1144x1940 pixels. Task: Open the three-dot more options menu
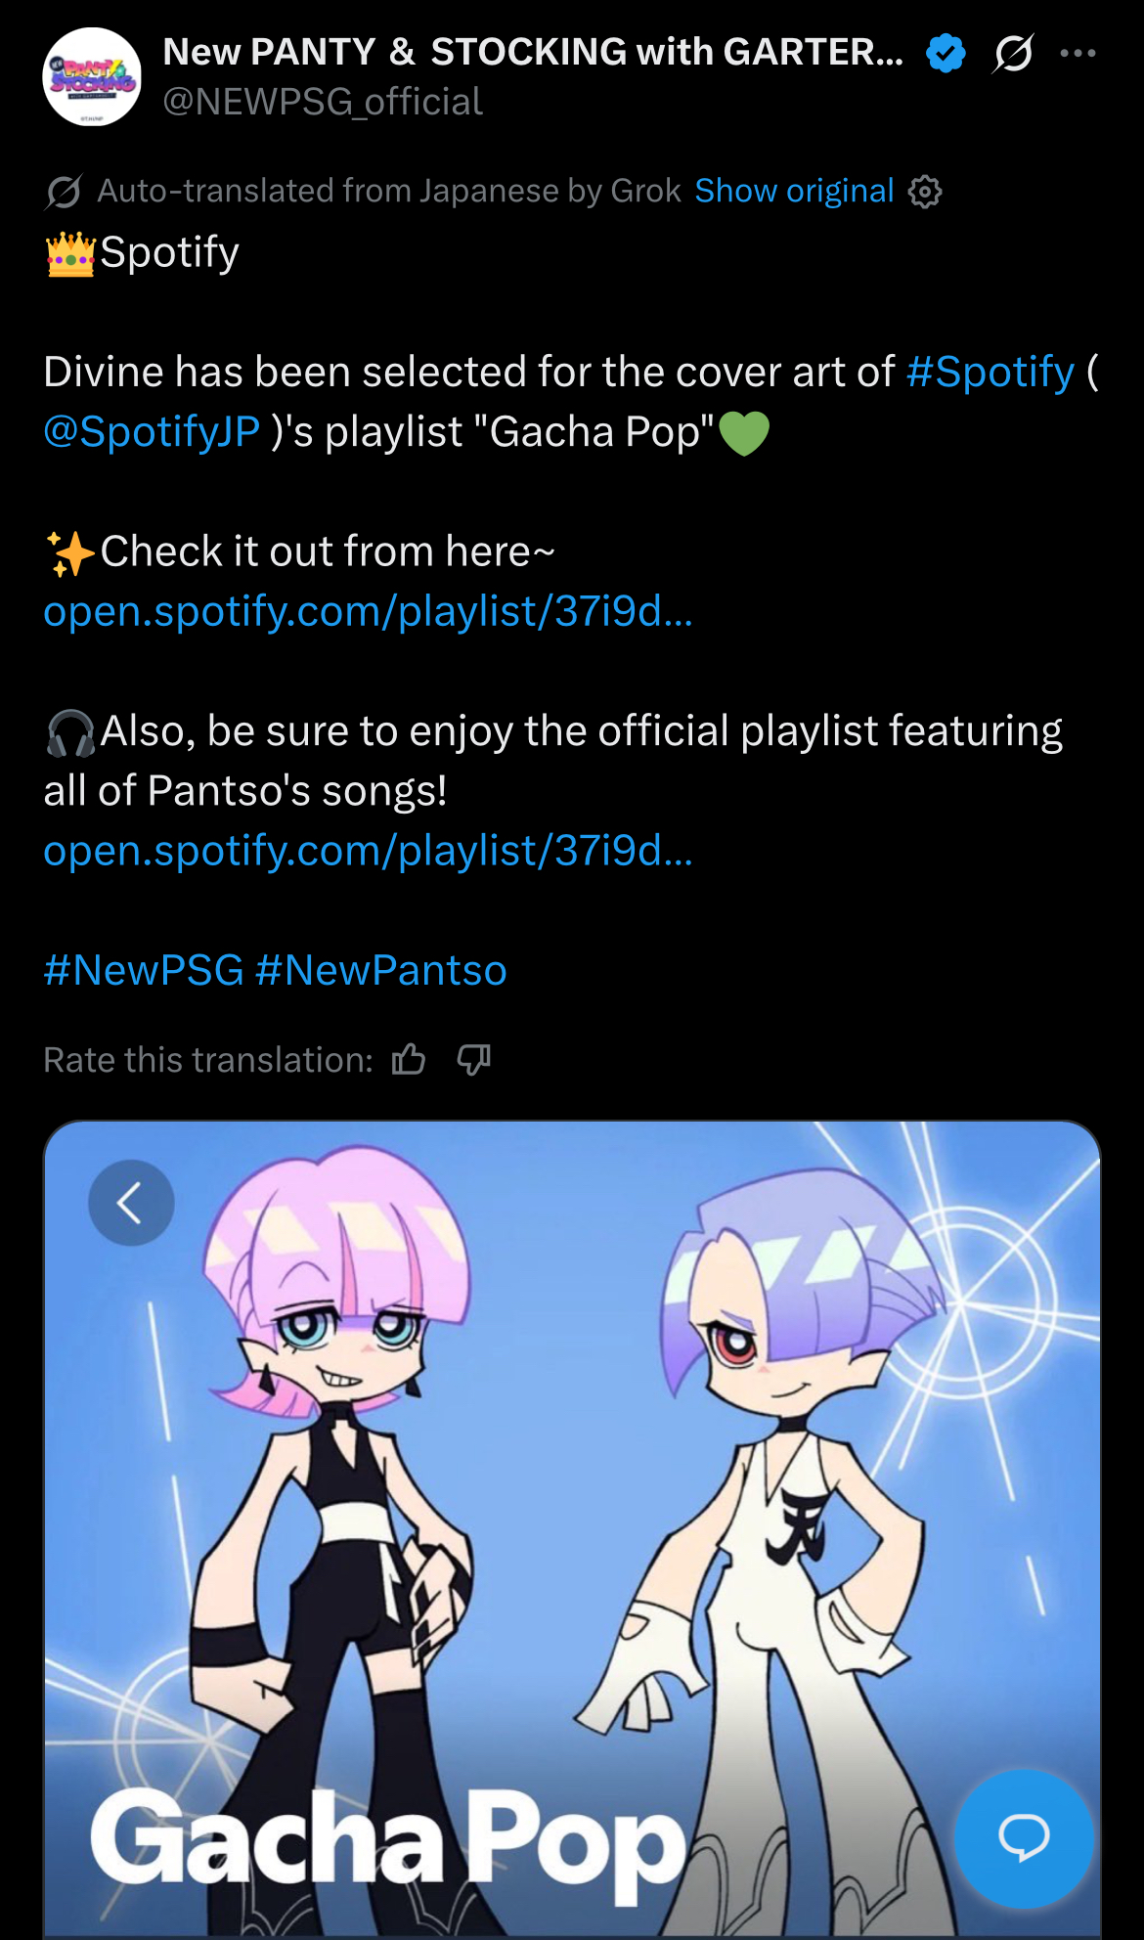(1078, 53)
